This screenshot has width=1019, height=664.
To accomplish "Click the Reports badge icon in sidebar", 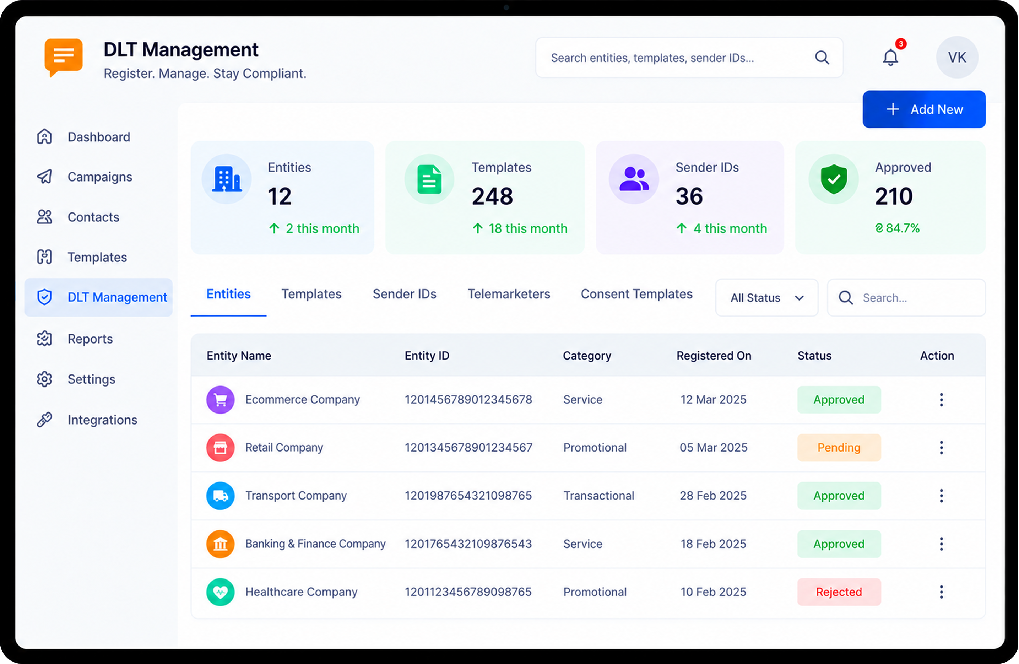I will click(44, 339).
